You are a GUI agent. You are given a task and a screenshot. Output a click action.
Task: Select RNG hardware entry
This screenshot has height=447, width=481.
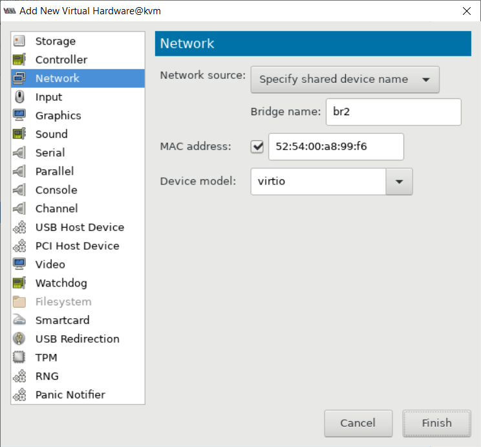(x=78, y=376)
